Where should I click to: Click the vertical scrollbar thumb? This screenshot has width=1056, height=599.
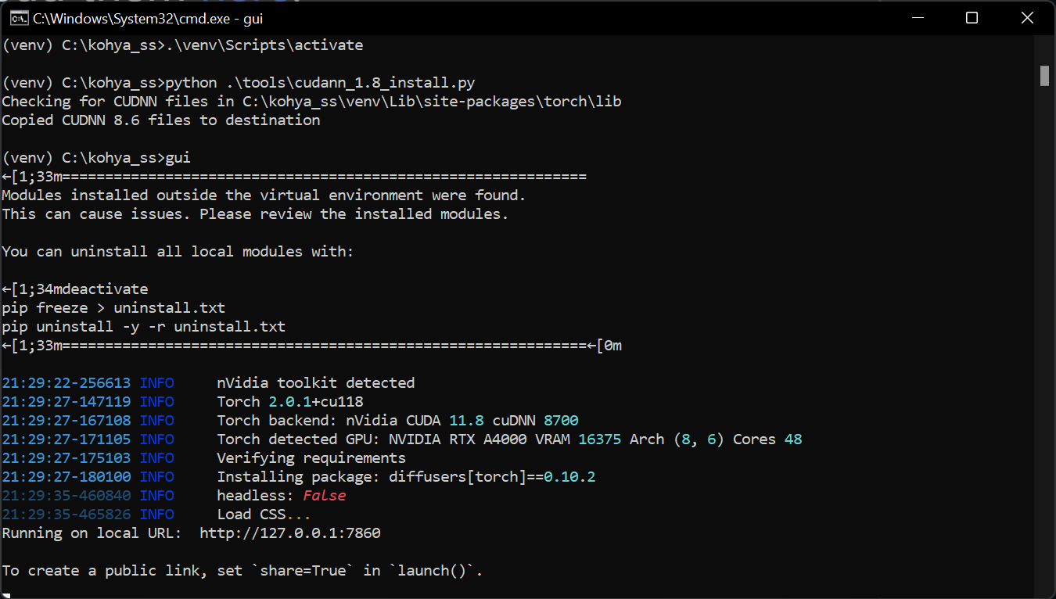[1043, 76]
